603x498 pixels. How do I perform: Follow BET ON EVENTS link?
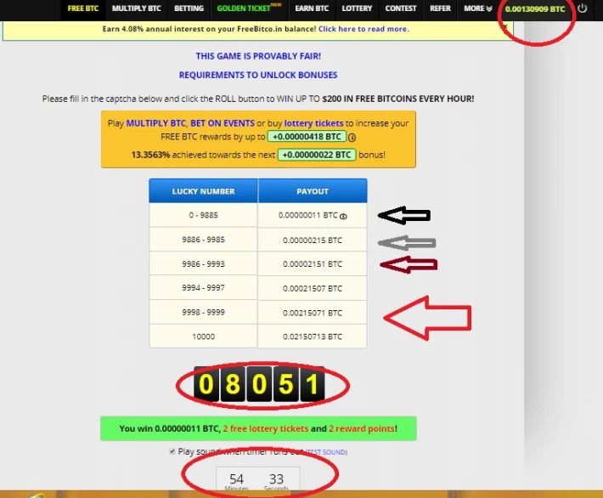click(x=223, y=123)
